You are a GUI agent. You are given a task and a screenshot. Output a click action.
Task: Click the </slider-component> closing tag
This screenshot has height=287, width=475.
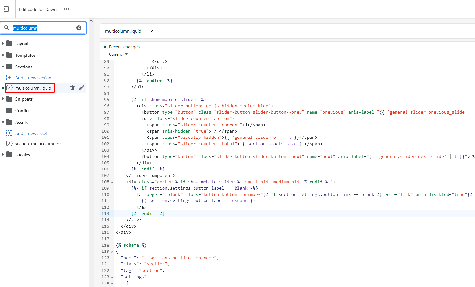tap(151, 175)
